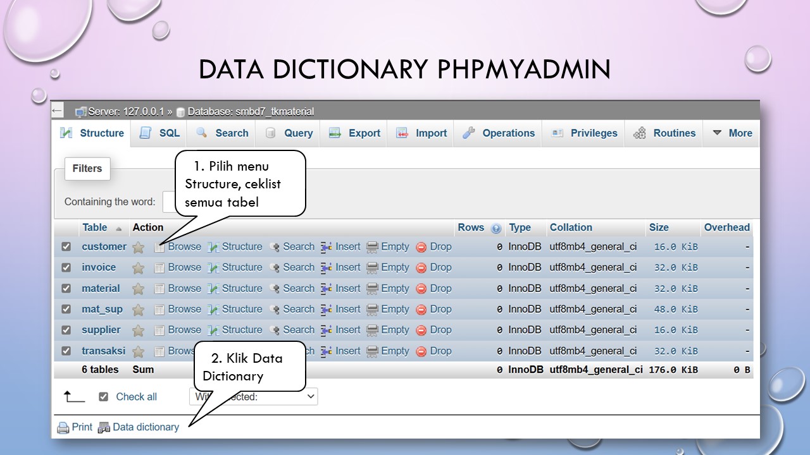The height and width of the screenshot is (455, 810).
Task: Open the transaksi table link
Action: [x=104, y=351]
